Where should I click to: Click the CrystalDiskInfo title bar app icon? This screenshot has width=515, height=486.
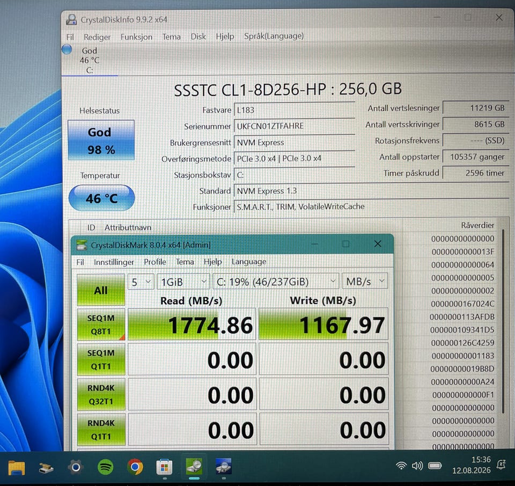click(71, 20)
